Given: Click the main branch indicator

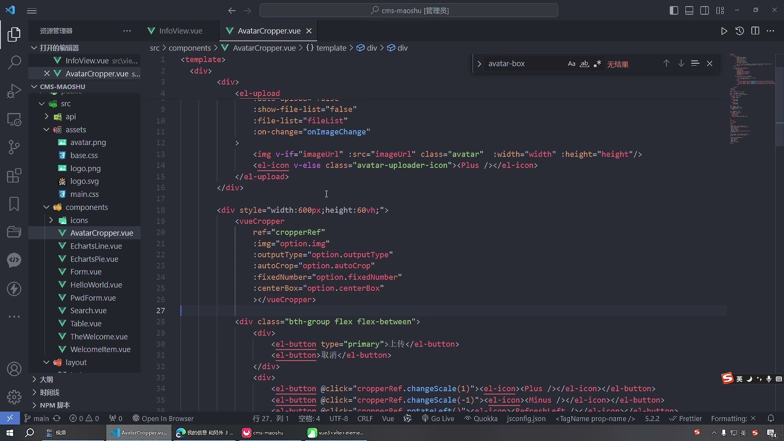Looking at the screenshot, I should [37, 419].
